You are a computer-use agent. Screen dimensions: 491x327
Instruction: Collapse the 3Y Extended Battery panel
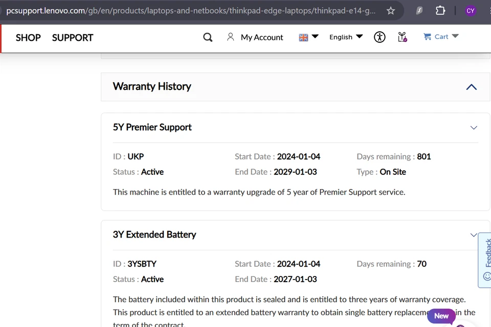(x=474, y=235)
